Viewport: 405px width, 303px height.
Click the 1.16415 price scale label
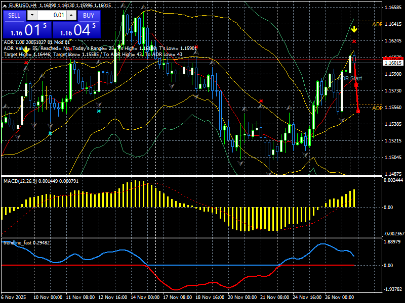pos(393,24)
